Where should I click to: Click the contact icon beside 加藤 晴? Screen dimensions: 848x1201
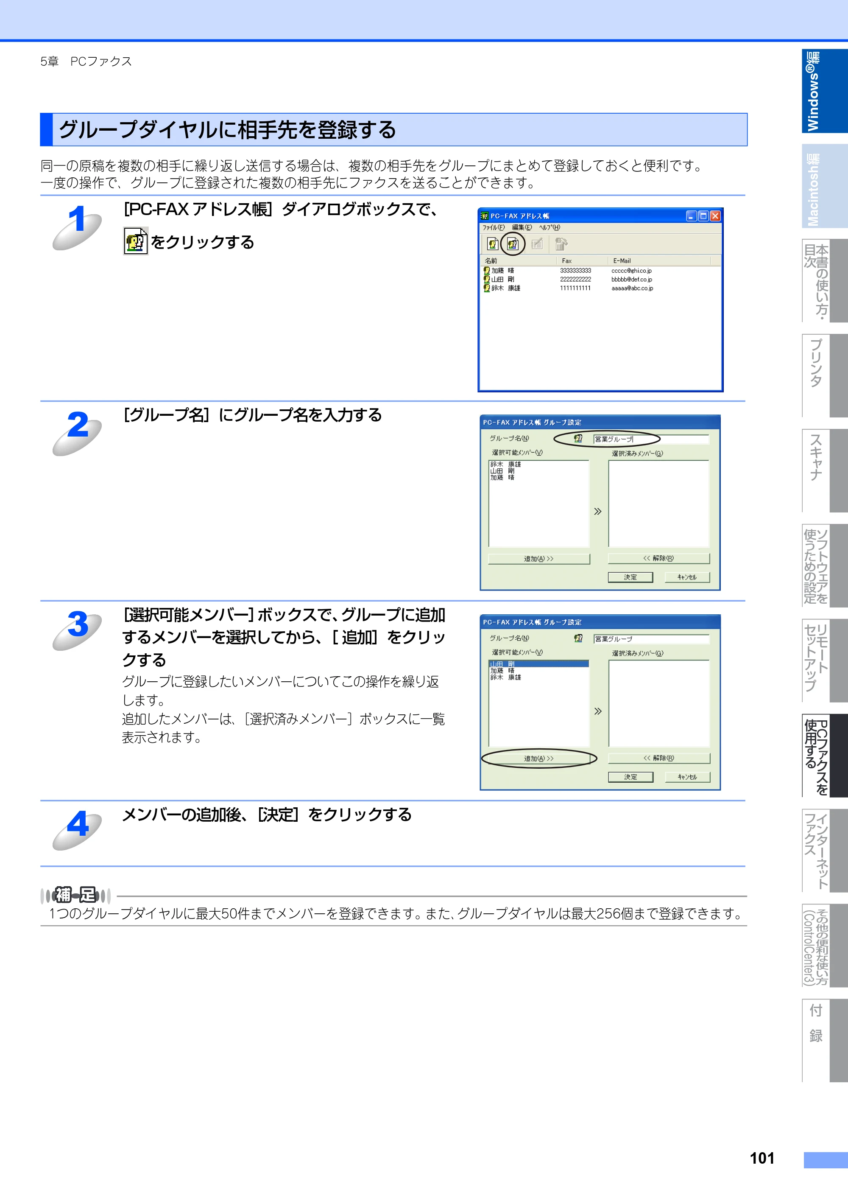click(x=486, y=270)
